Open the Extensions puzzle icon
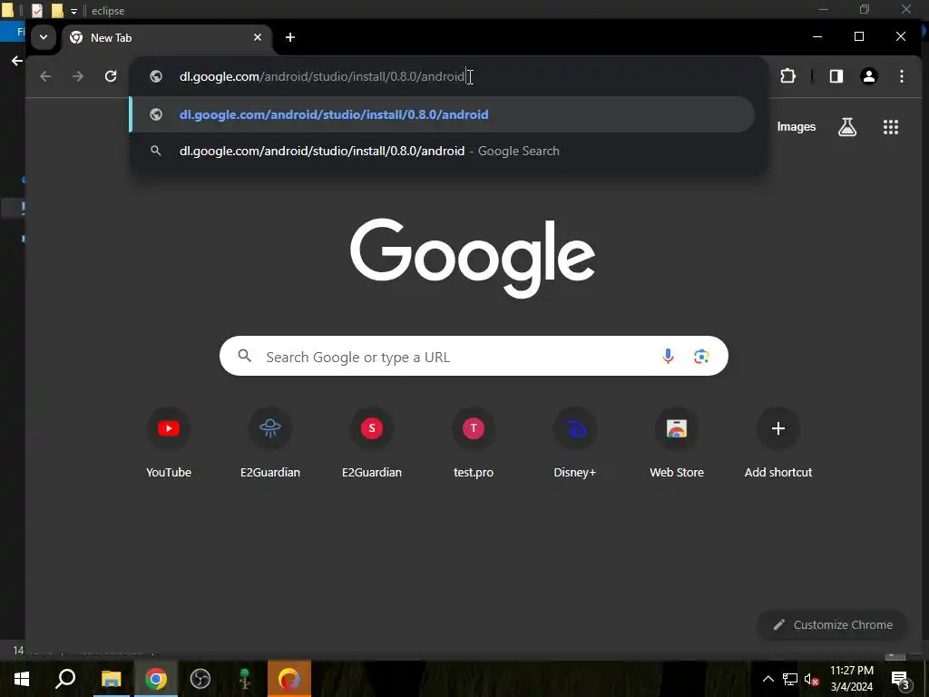 click(x=787, y=76)
